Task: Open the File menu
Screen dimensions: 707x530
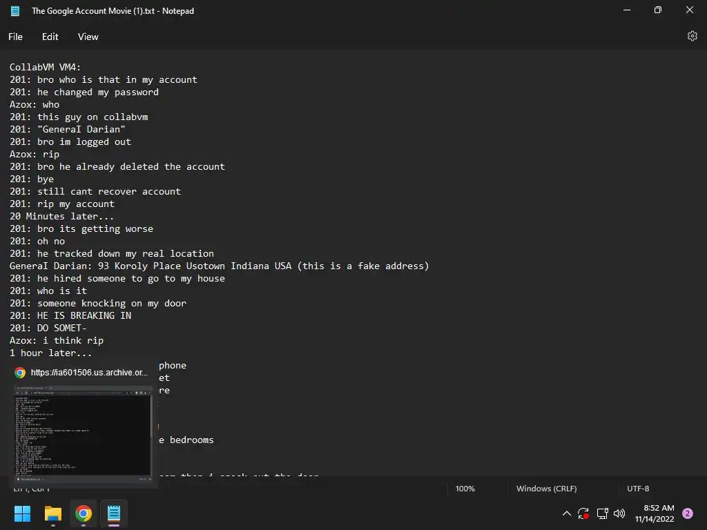Action: click(x=15, y=37)
